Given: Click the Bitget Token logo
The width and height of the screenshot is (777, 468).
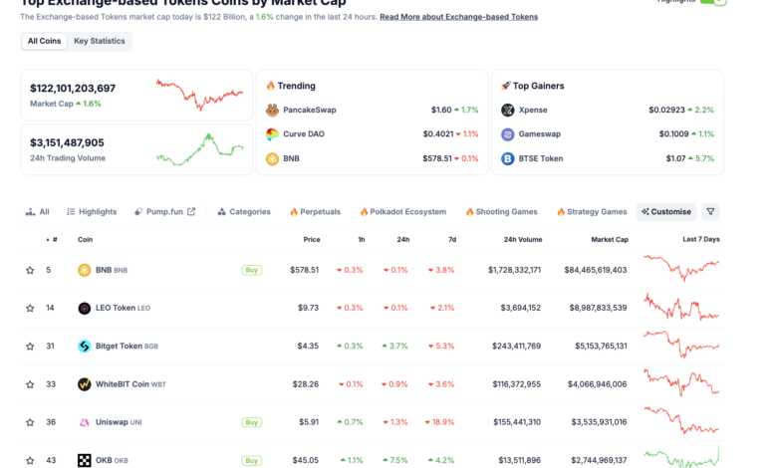Looking at the screenshot, I should [x=85, y=347].
